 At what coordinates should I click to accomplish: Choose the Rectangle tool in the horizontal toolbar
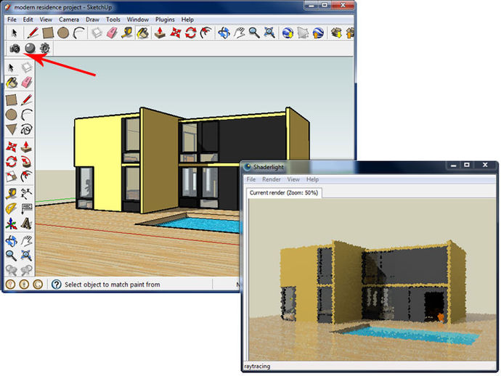tap(48, 33)
